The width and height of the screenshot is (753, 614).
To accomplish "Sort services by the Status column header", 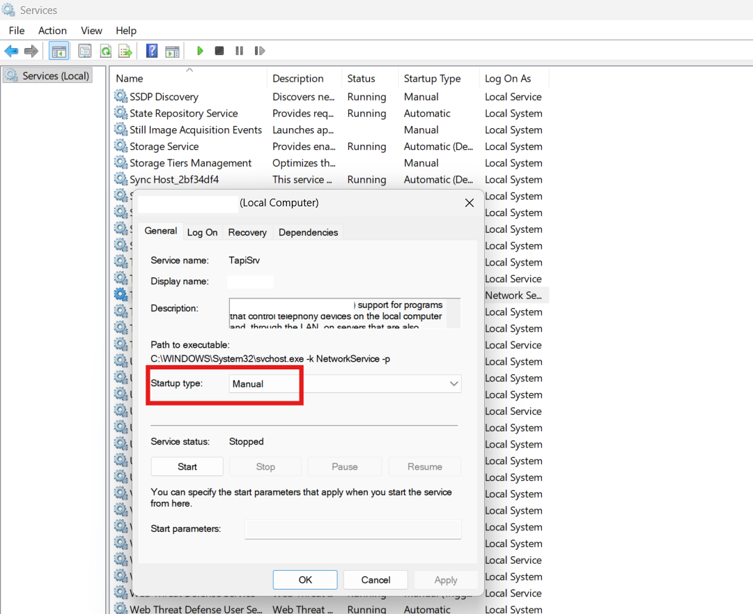I will [x=360, y=78].
